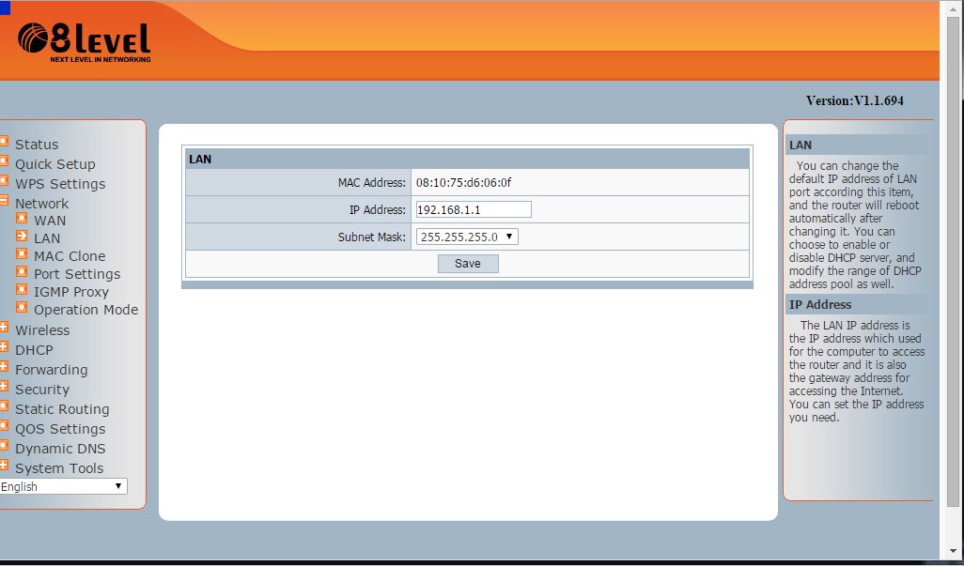Expand Wireless menu via plus icon
This screenshot has width=964, height=566.
[x=4, y=328]
